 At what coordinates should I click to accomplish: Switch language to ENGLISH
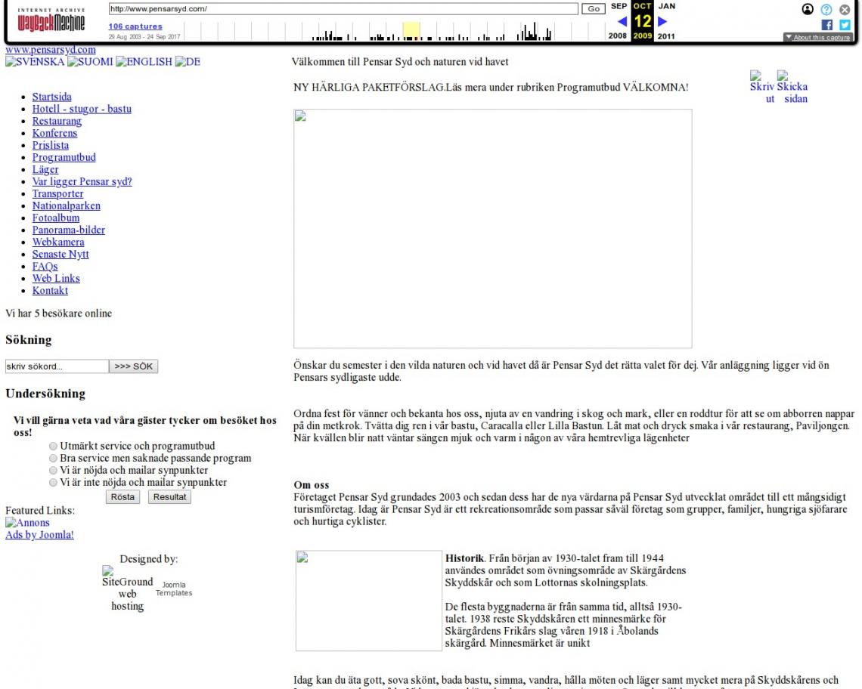tap(144, 61)
